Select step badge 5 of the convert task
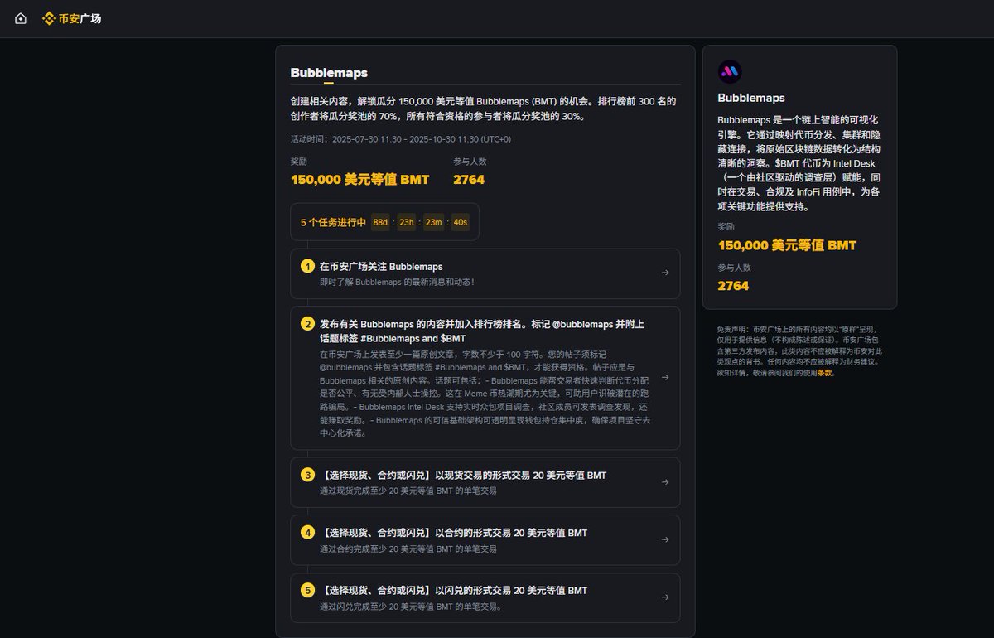The width and height of the screenshot is (994, 638). point(307,591)
